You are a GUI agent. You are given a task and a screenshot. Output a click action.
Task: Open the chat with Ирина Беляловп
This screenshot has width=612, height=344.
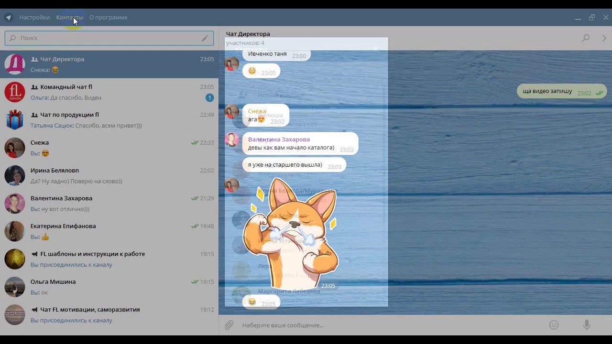(x=109, y=175)
